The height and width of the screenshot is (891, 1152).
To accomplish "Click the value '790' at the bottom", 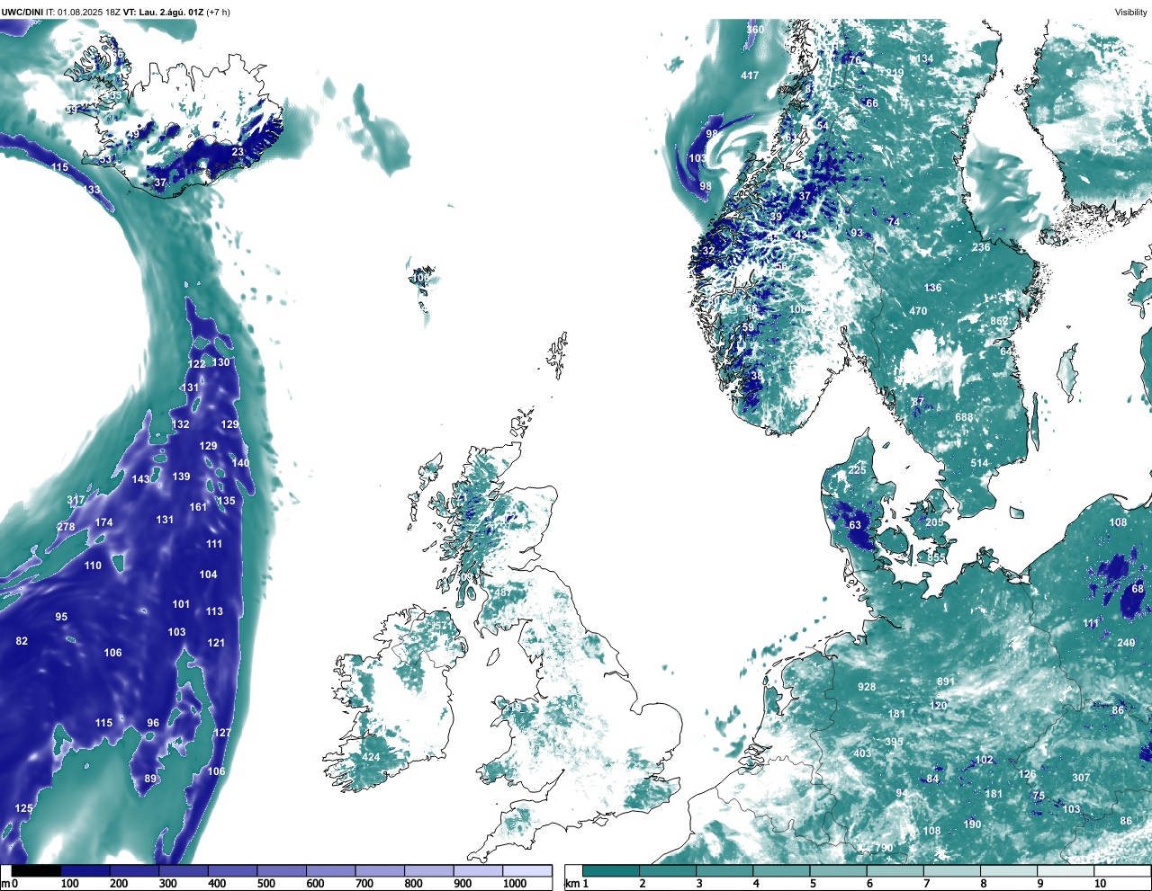I will tap(884, 848).
